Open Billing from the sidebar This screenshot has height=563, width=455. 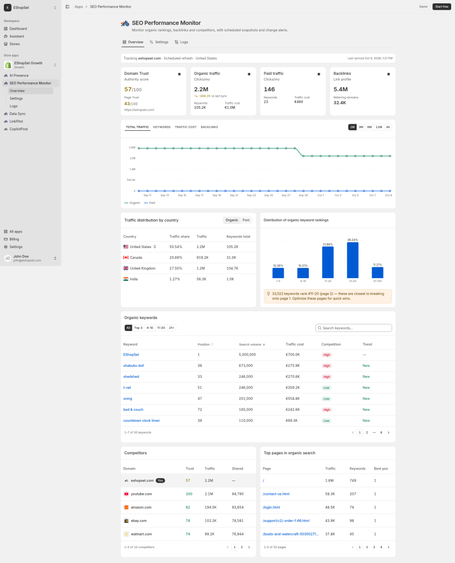(14, 239)
